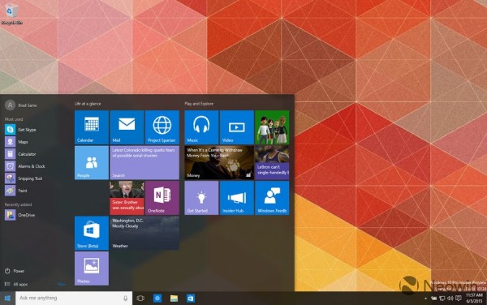Show hidden system tray icons

point(425,299)
